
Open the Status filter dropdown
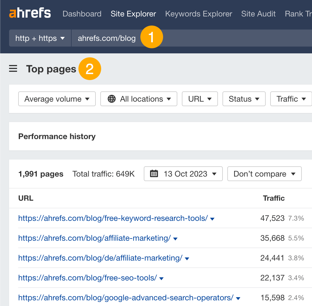pyautogui.click(x=244, y=99)
